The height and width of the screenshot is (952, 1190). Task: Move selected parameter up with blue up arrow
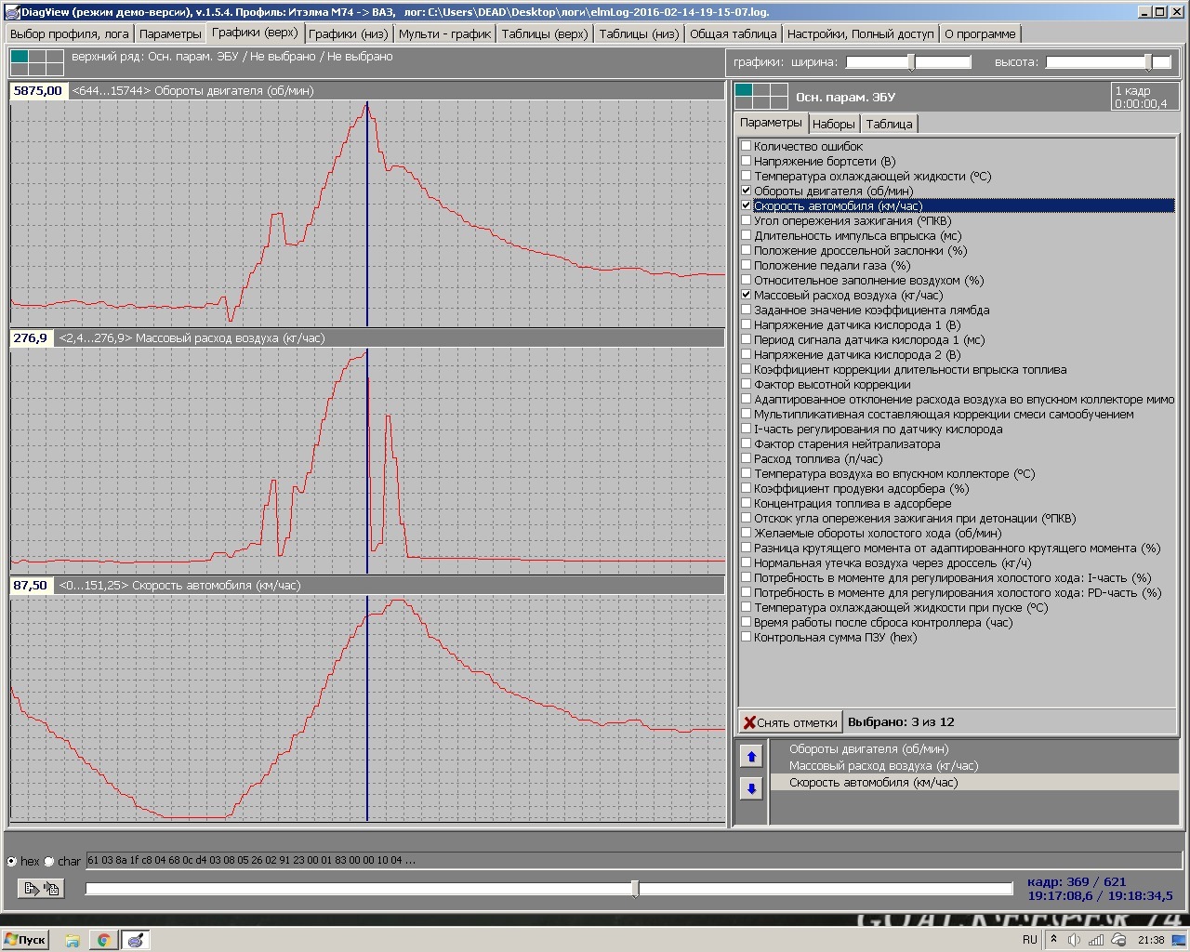click(x=751, y=757)
